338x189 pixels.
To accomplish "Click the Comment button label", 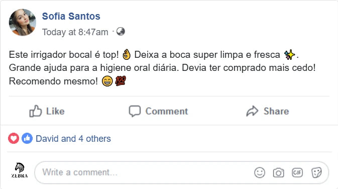I will tap(167, 111).
